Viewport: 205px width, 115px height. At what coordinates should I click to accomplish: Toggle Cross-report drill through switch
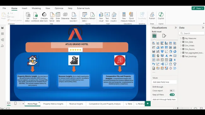coord(172,90)
